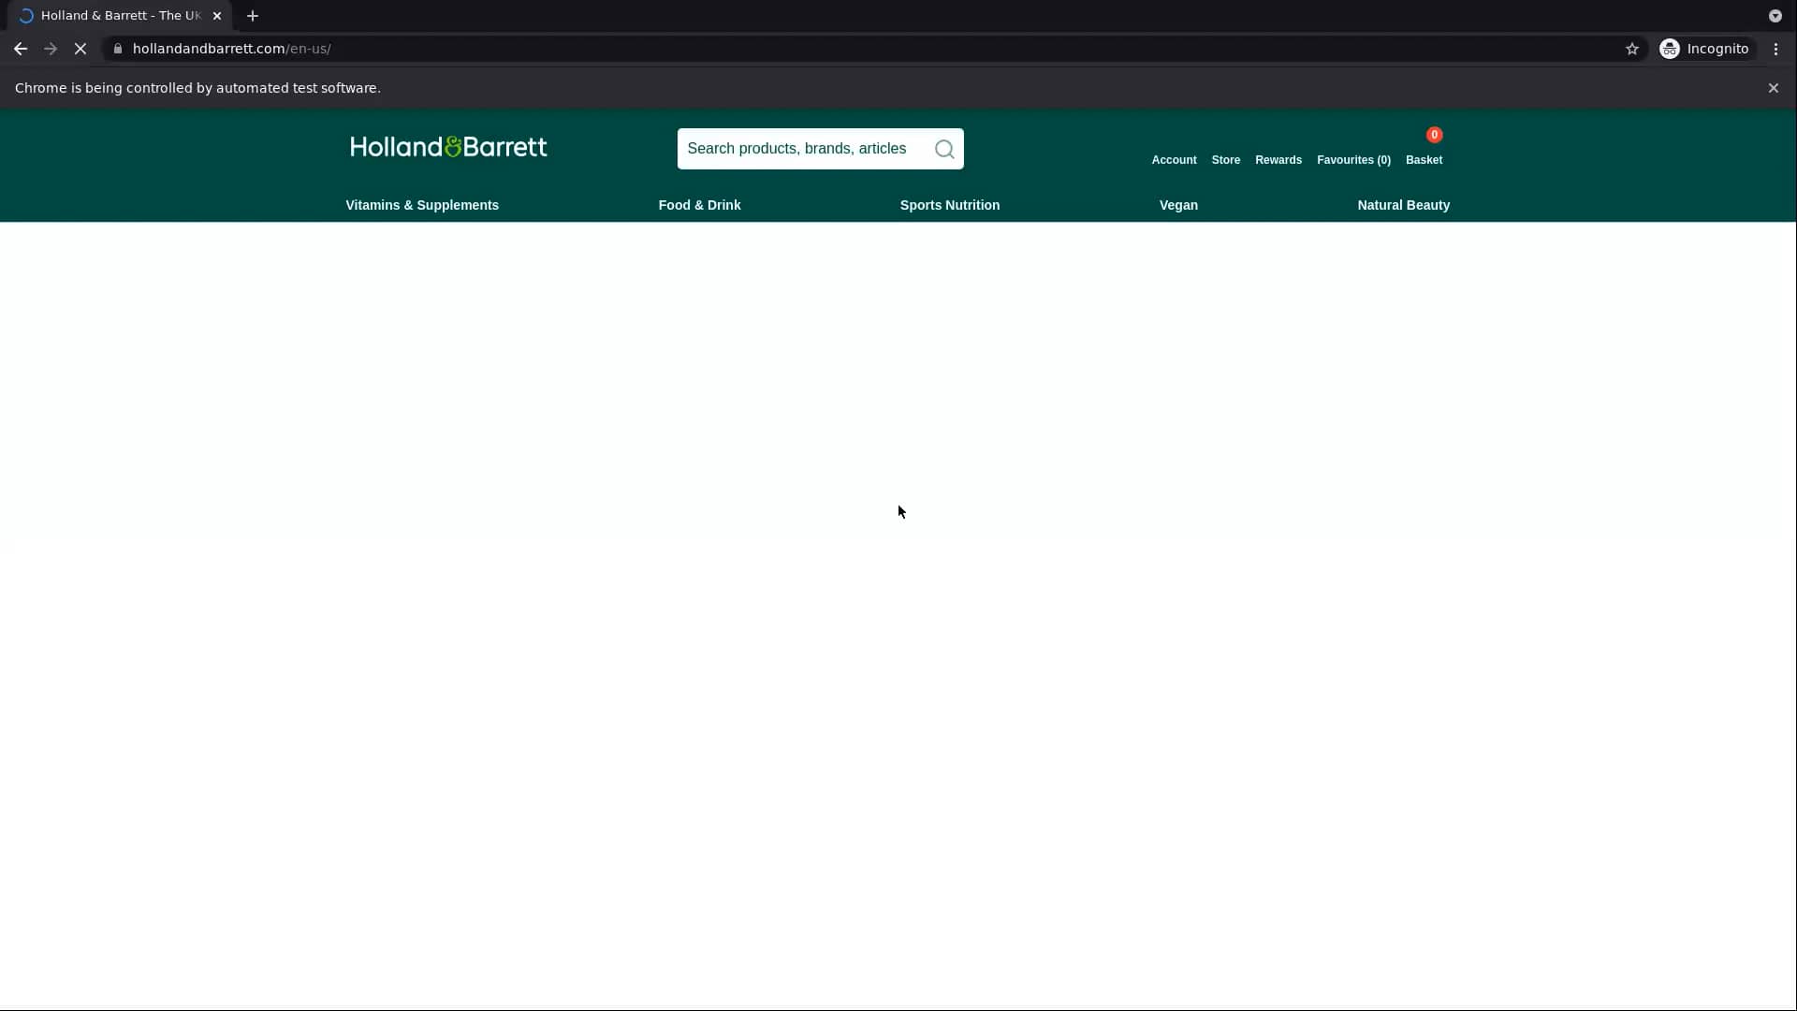Screen dimensions: 1797x1011
Task: Click the search magnifier icon
Action: [944, 149]
